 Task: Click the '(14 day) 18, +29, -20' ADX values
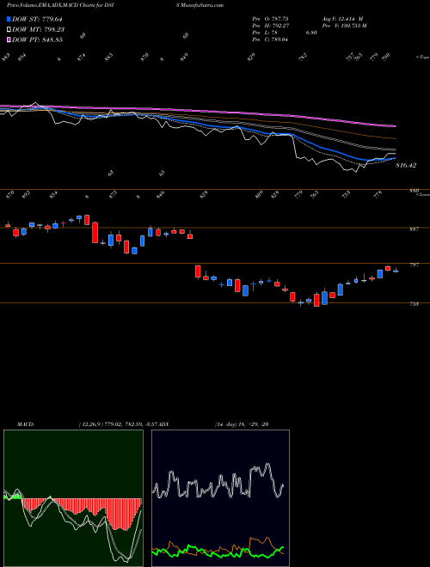click(x=241, y=424)
